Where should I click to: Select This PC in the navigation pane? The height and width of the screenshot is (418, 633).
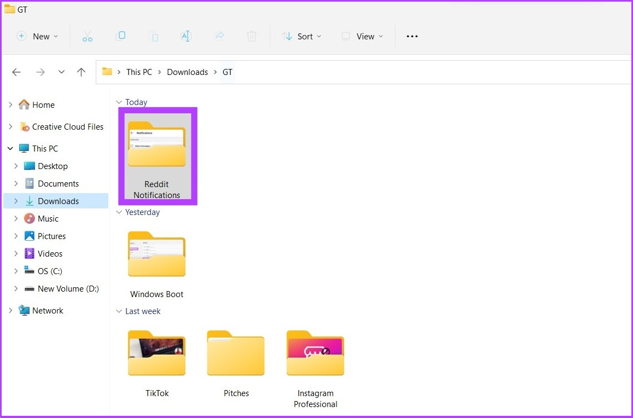click(45, 148)
